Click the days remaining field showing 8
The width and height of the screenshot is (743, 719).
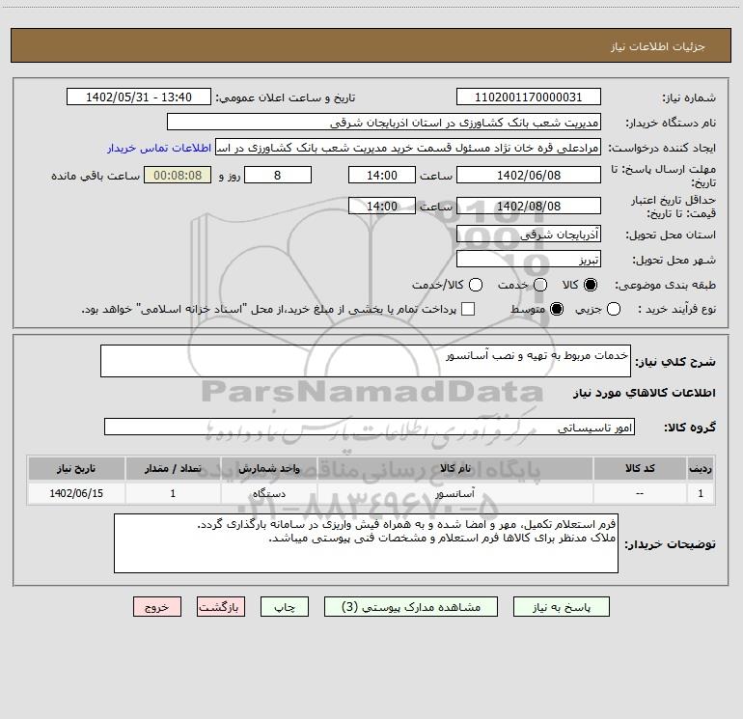[278, 175]
